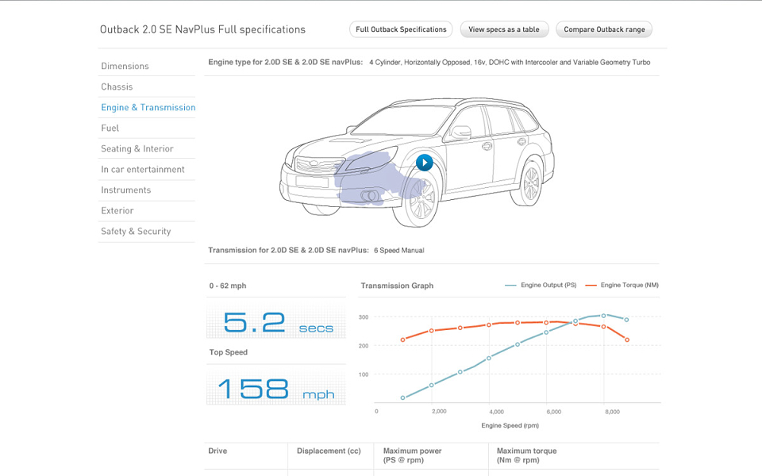Click the 0 - 62 mph label
This screenshot has height=476, width=762.
(228, 286)
